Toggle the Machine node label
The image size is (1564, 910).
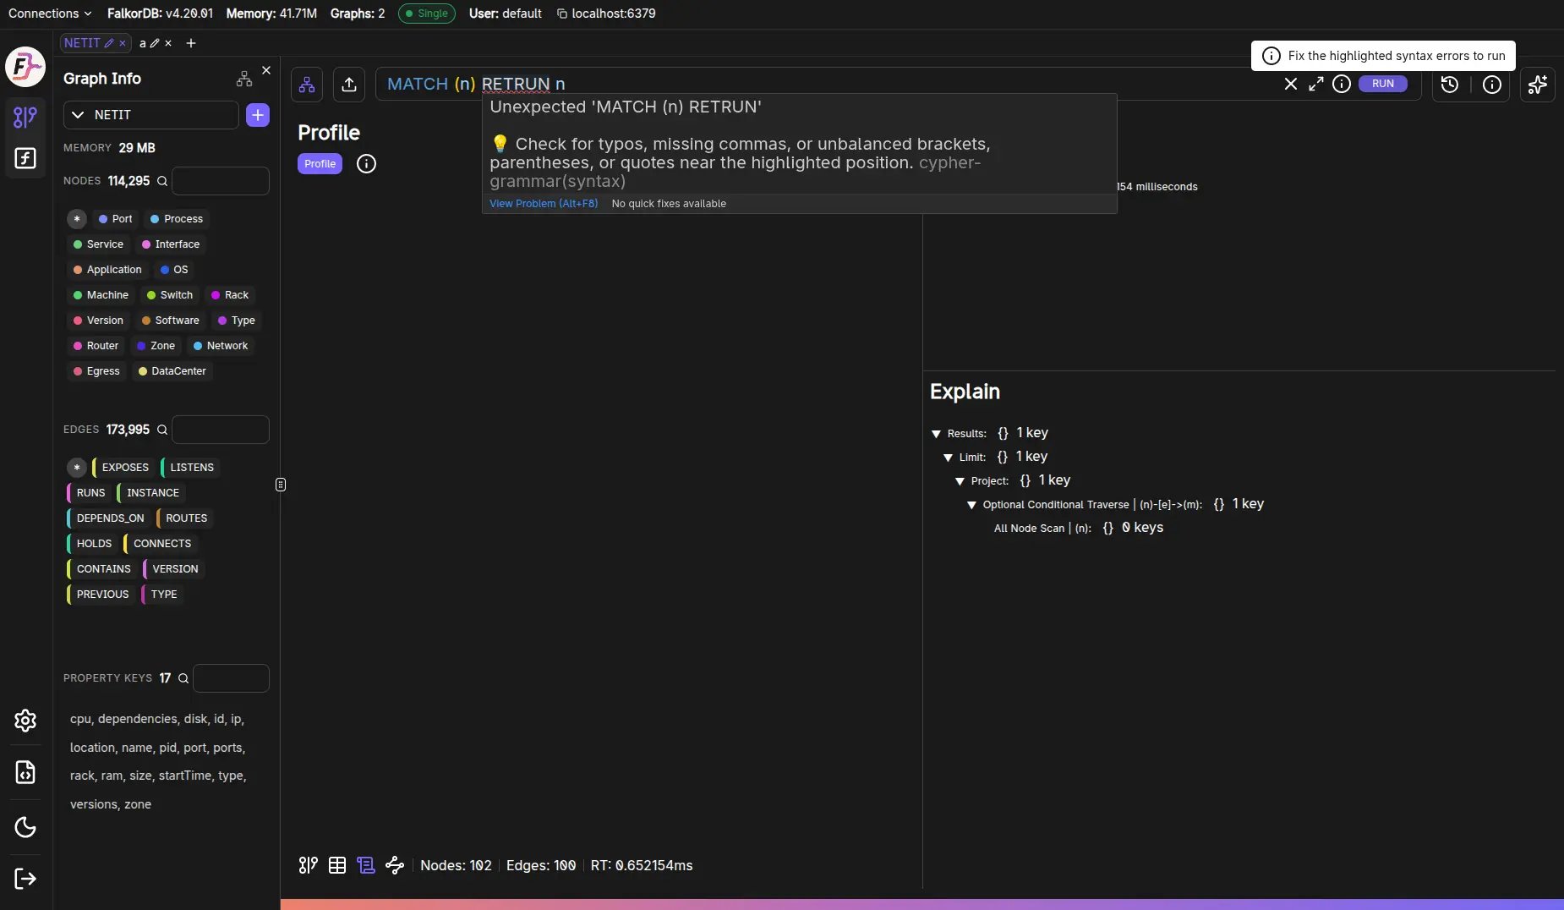pyautogui.click(x=101, y=295)
